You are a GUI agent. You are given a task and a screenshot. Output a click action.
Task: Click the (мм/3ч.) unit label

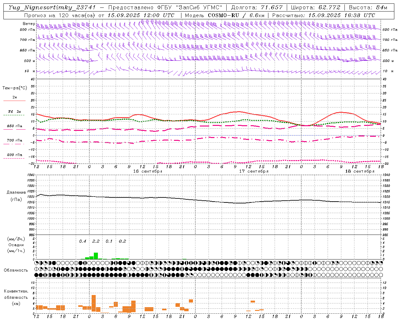click(x=16, y=239)
